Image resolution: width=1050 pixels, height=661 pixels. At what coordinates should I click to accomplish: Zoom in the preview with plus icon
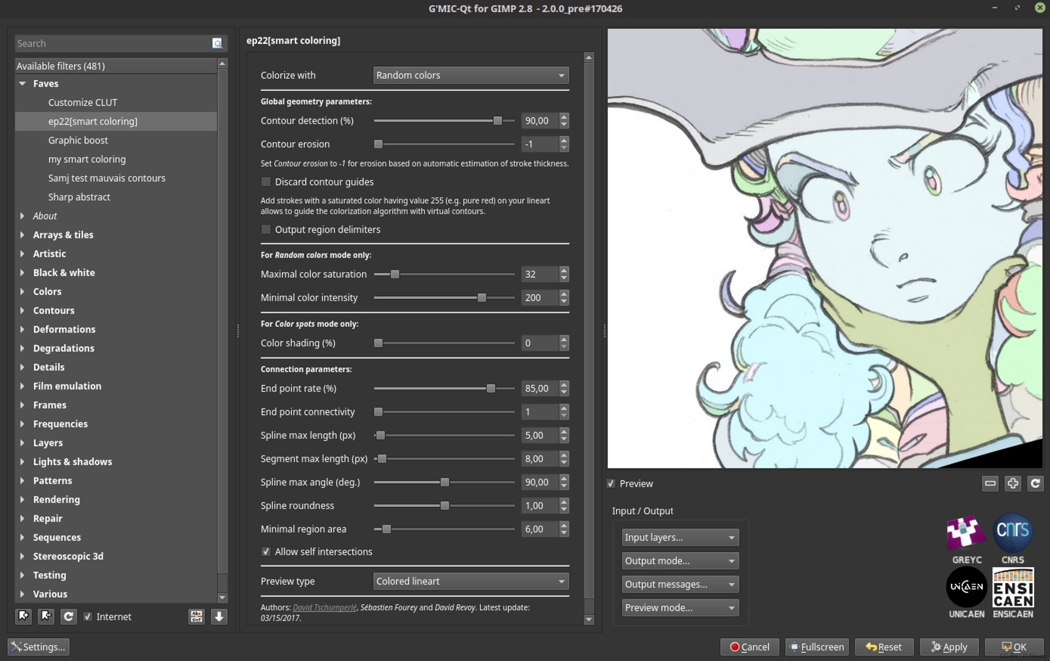tap(1013, 484)
